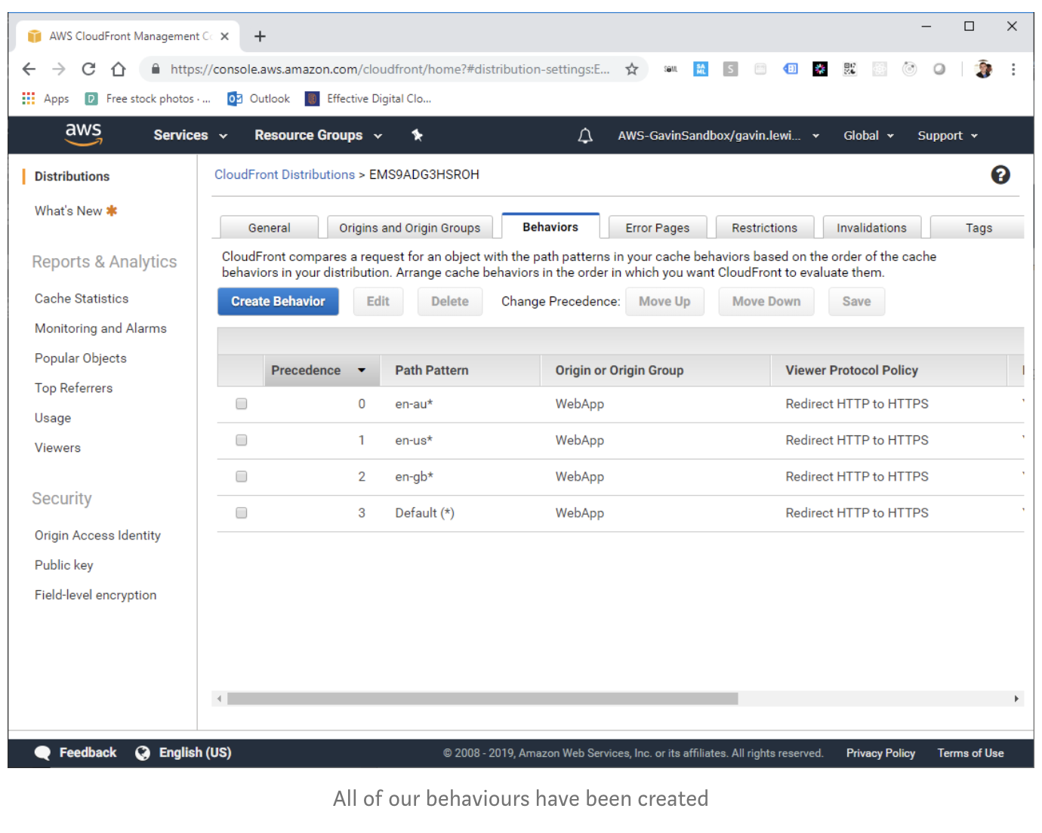Select the en-us* behavior checkbox
The height and width of the screenshot is (833, 1042).
pyautogui.click(x=242, y=440)
